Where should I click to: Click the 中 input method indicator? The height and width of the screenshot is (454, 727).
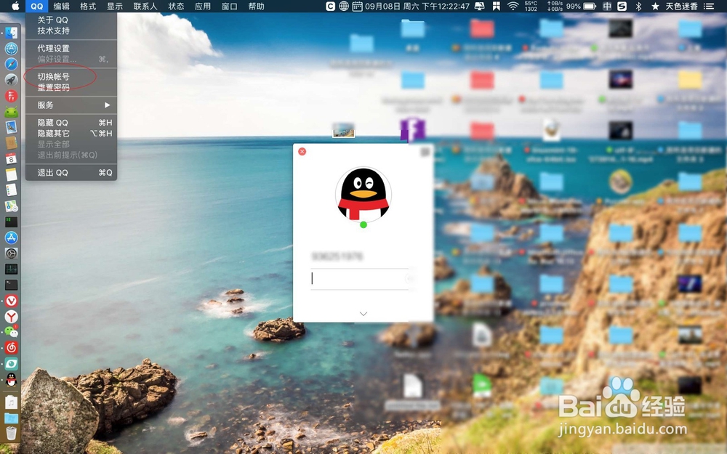607,6
